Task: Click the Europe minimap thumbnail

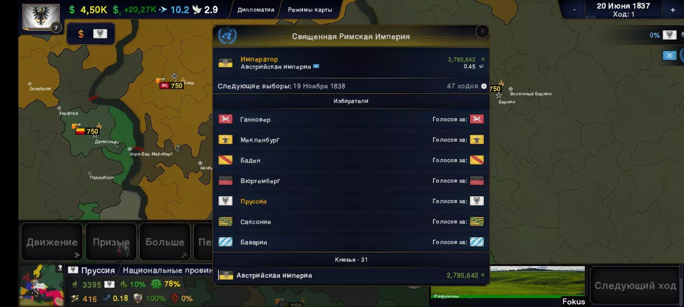Action: [x=41, y=285]
